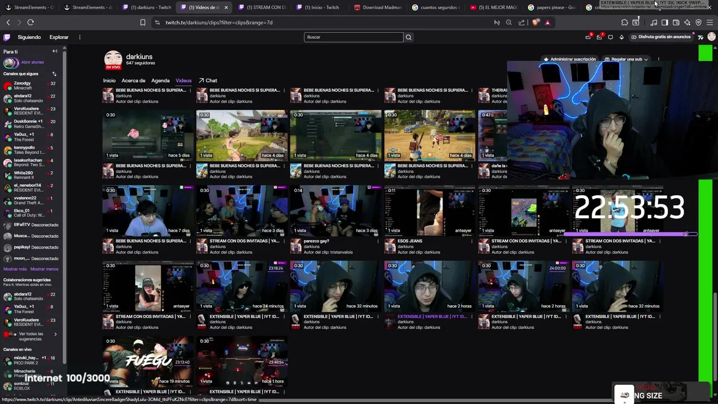Open the Twitch whispers chat icon
718x404 pixels.
(x=610, y=37)
